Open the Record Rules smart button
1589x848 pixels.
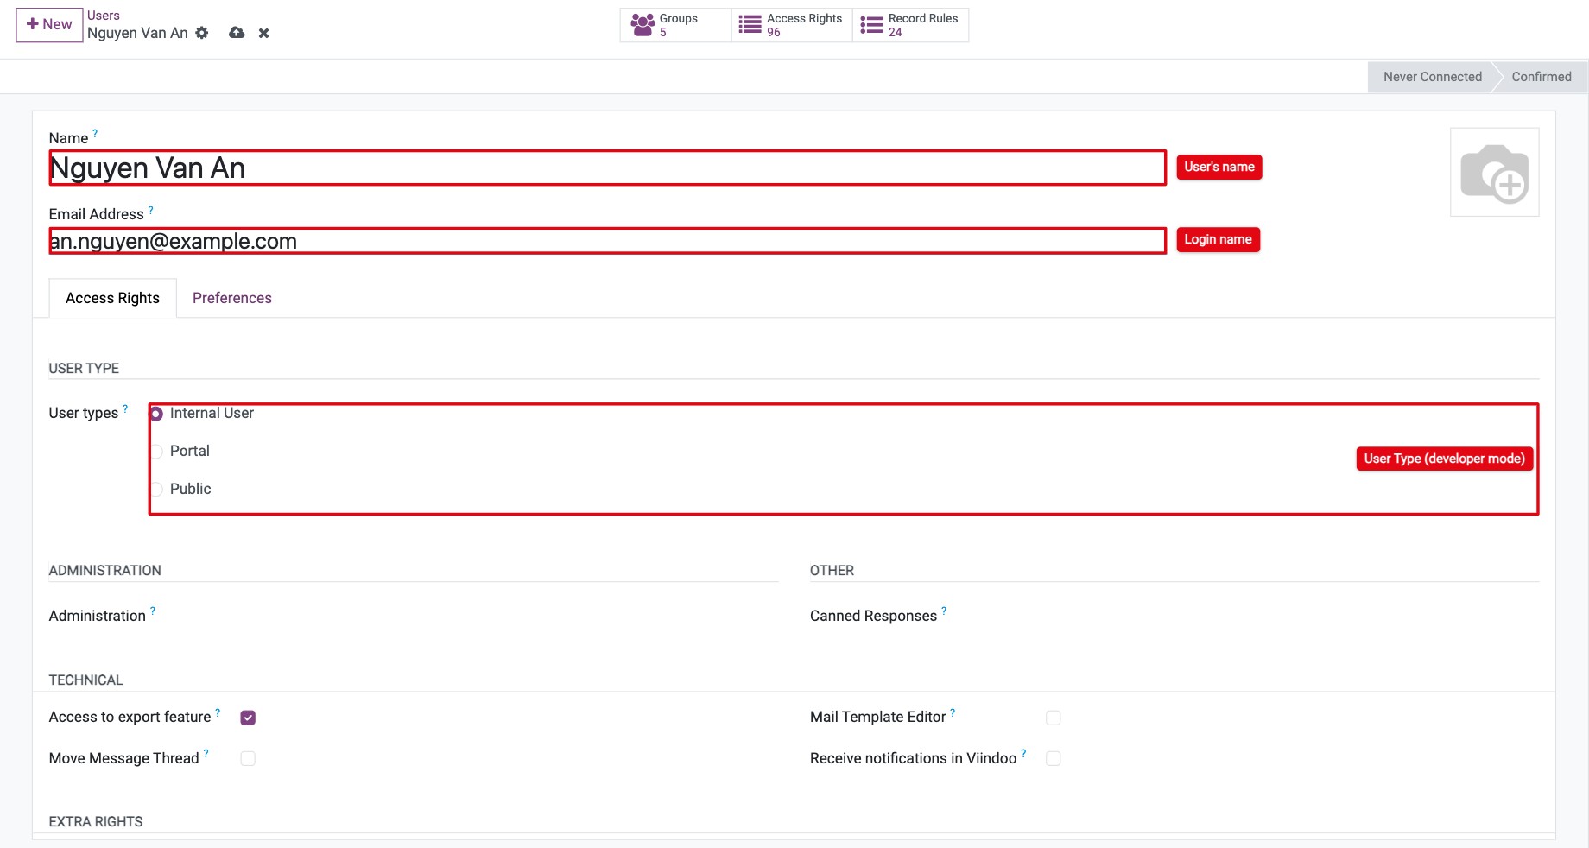(x=910, y=25)
